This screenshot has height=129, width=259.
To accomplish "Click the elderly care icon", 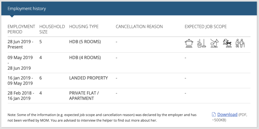I will (x=240, y=43).
